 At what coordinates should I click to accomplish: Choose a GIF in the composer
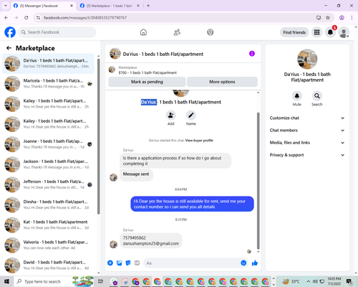point(137,263)
